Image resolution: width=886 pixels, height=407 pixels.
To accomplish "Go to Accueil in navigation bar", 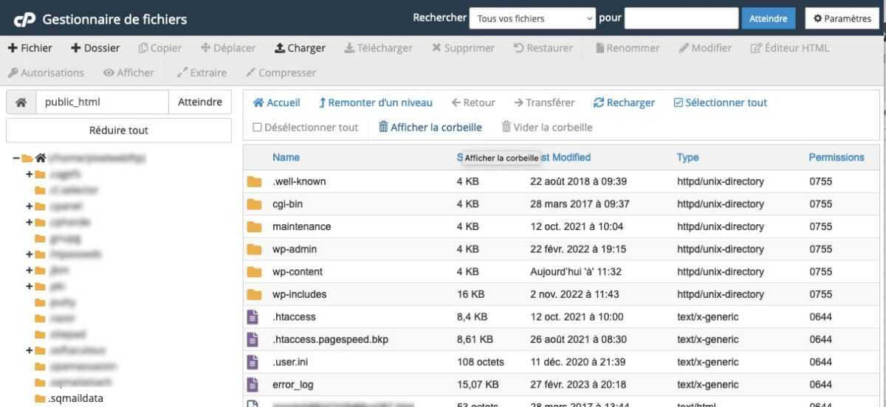I will click(276, 103).
